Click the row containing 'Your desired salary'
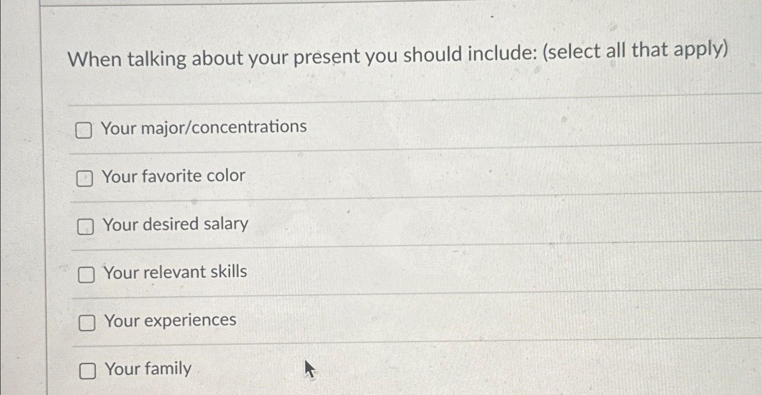Screen dimensions: 762x395 176,224
